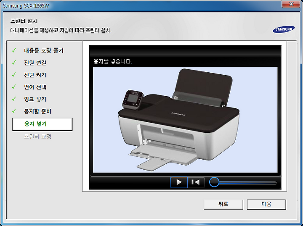
Task: Click the green checkmark beside 언어 선택
Action: [14, 87]
